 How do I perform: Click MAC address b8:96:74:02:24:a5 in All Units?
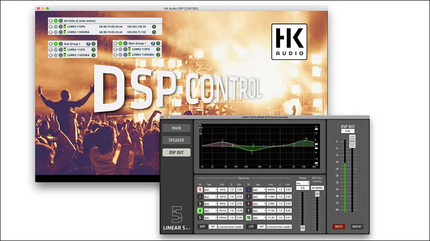pyautogui.click(x=111, y=32)
